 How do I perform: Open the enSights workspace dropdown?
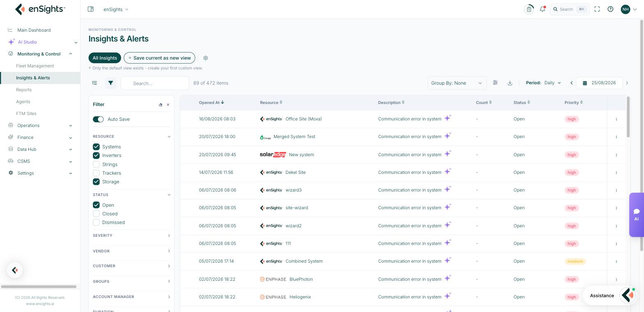(116, 9)
